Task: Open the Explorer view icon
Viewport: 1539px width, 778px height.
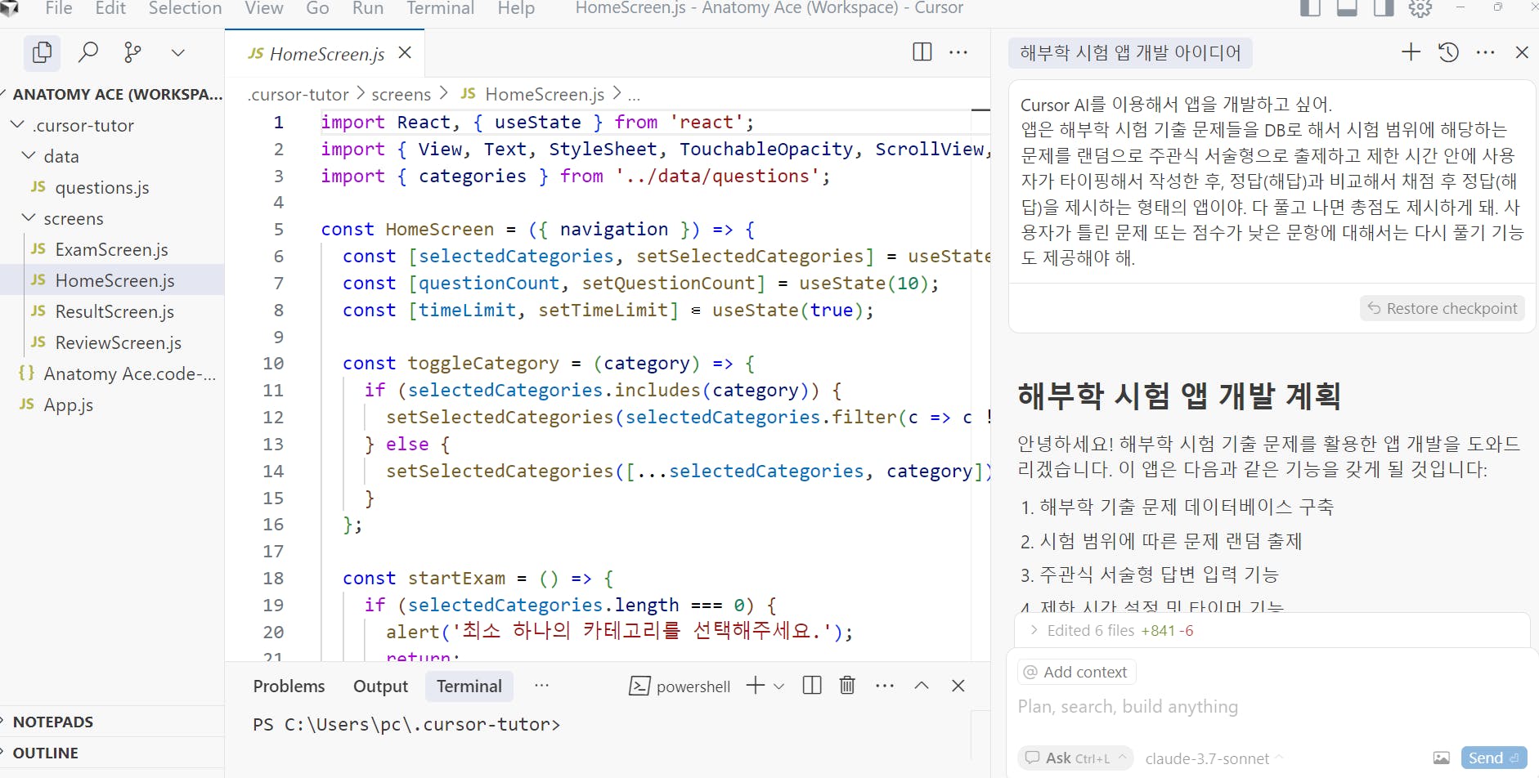Action: click(x=42, y=53)
